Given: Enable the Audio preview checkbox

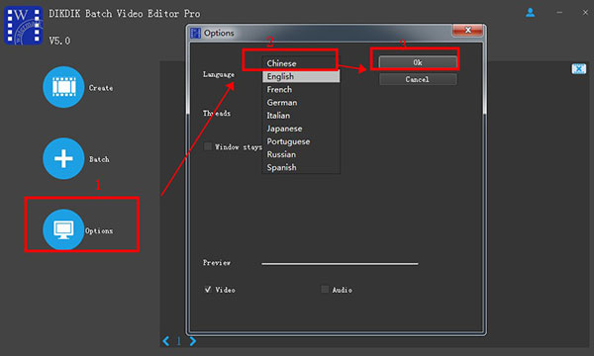Looking at the screenshot, I should (x=325, y=290).
